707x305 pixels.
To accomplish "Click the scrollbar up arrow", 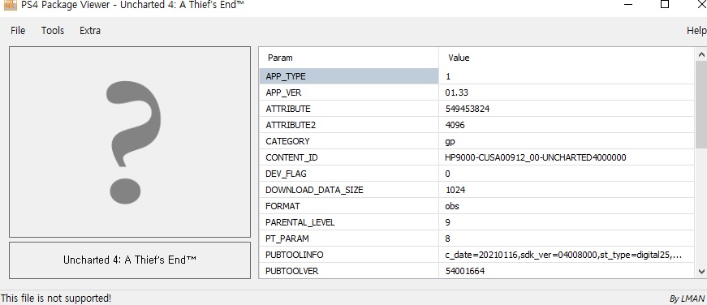I will click(701, 54).
